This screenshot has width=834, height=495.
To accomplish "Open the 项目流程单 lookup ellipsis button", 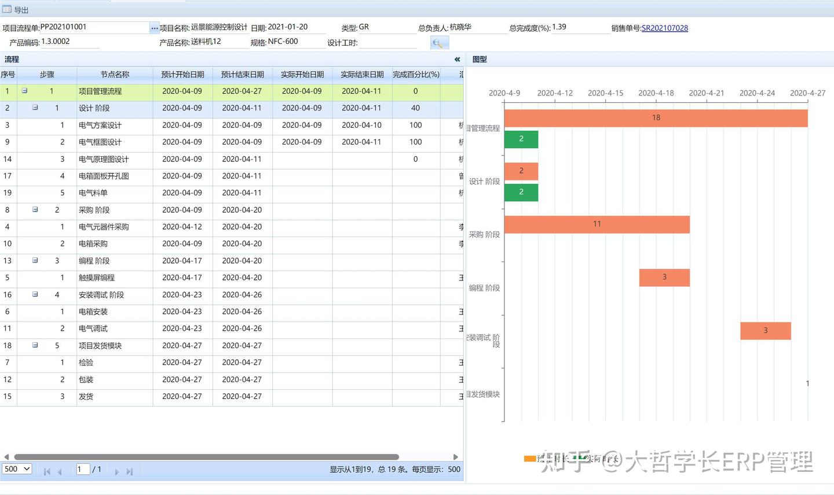I will coord(154,28).
